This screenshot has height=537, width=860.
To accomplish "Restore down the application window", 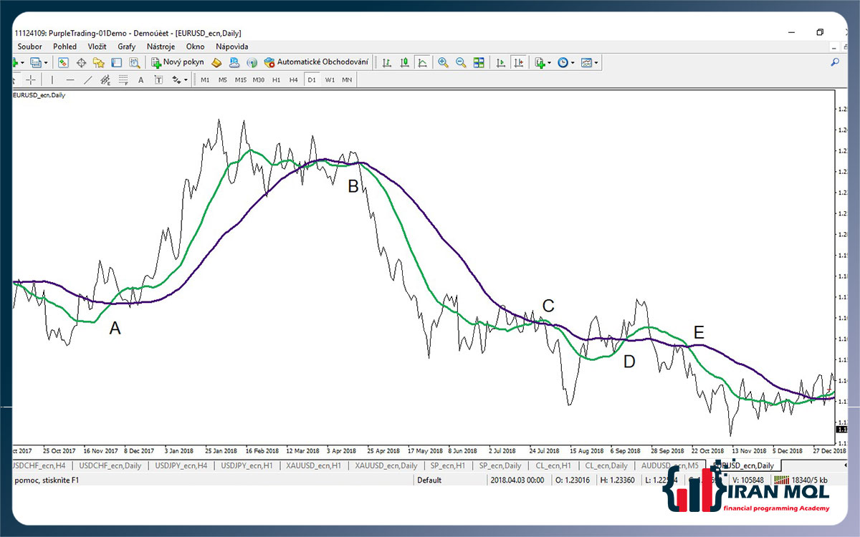I will 820,32.
